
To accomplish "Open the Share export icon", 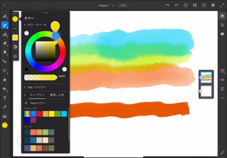I will point(204,5).
